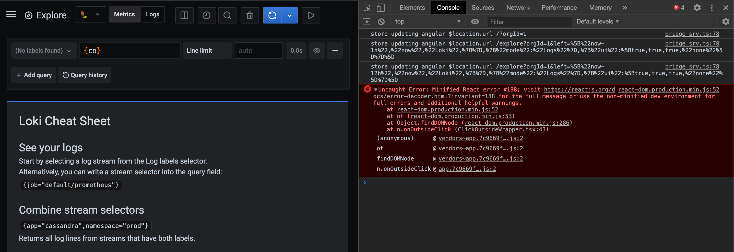
Task: Open react-dom.production.min.js:286 link
Action: [x=517, y=123]
